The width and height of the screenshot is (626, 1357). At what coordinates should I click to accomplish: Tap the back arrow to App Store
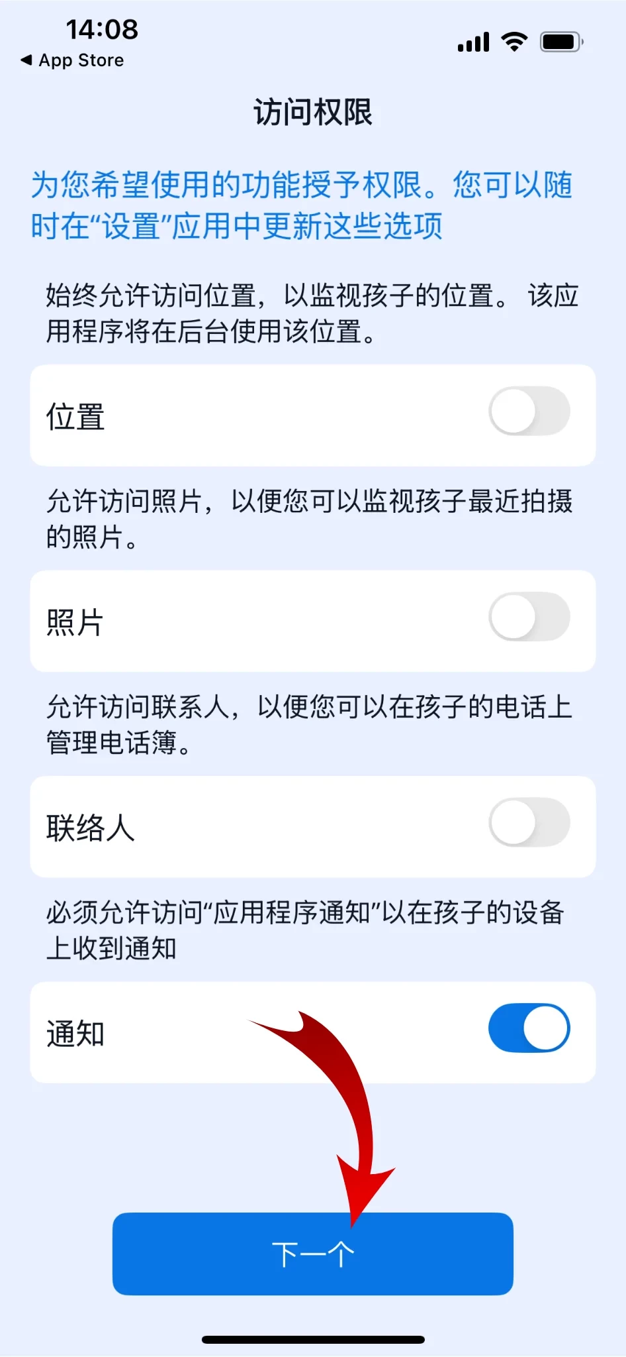(26, 60)
